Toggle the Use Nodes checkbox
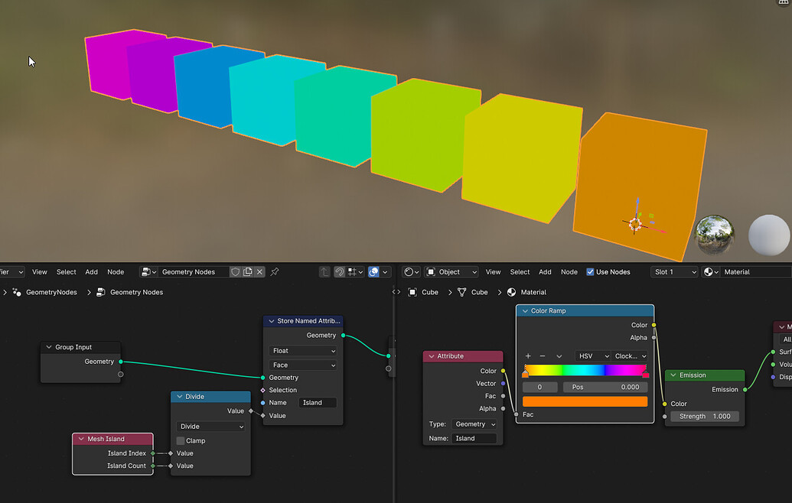 click(x=590, y=272)
